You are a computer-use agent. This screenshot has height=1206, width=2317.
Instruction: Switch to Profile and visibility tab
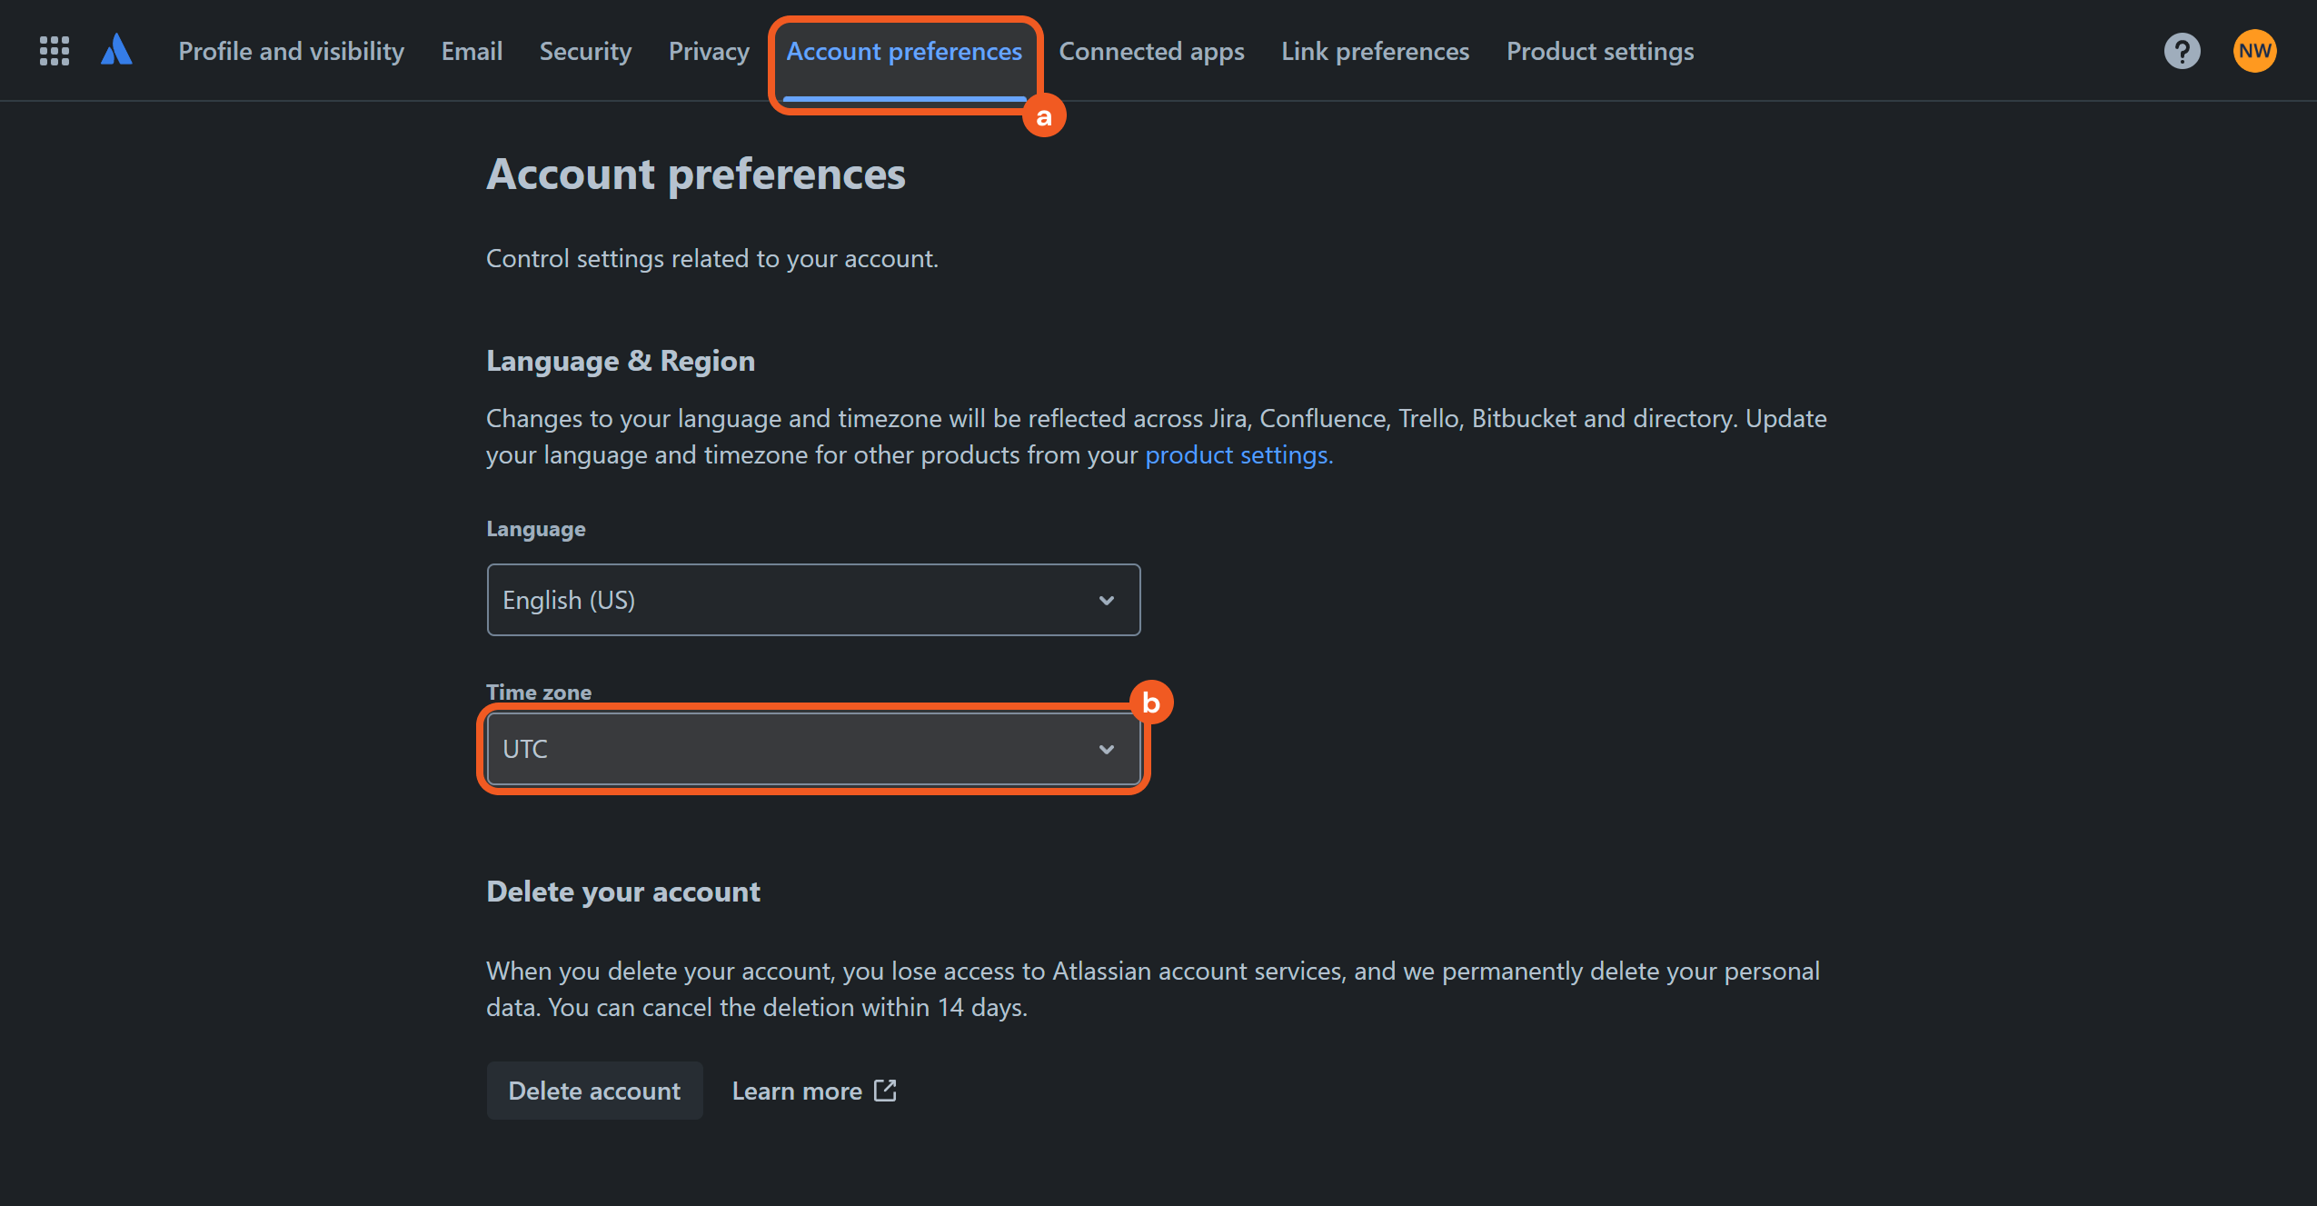[x=291, y=52]
